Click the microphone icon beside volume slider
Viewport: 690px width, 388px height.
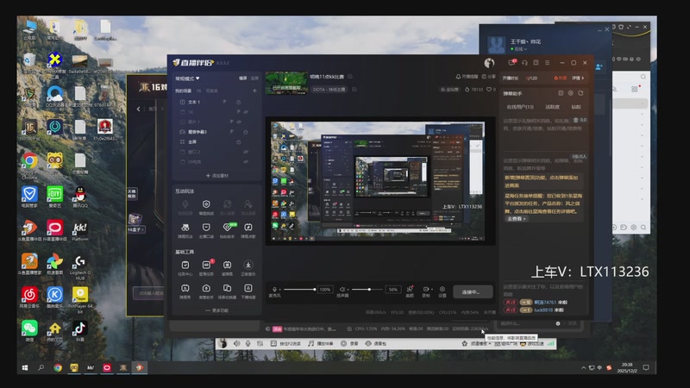point(274,290)
